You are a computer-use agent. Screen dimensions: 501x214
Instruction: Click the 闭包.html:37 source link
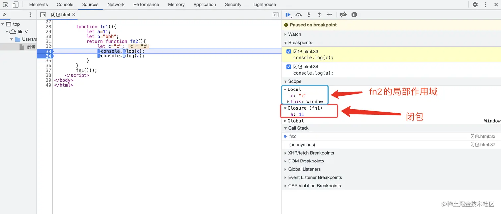[x=483, y=145]
